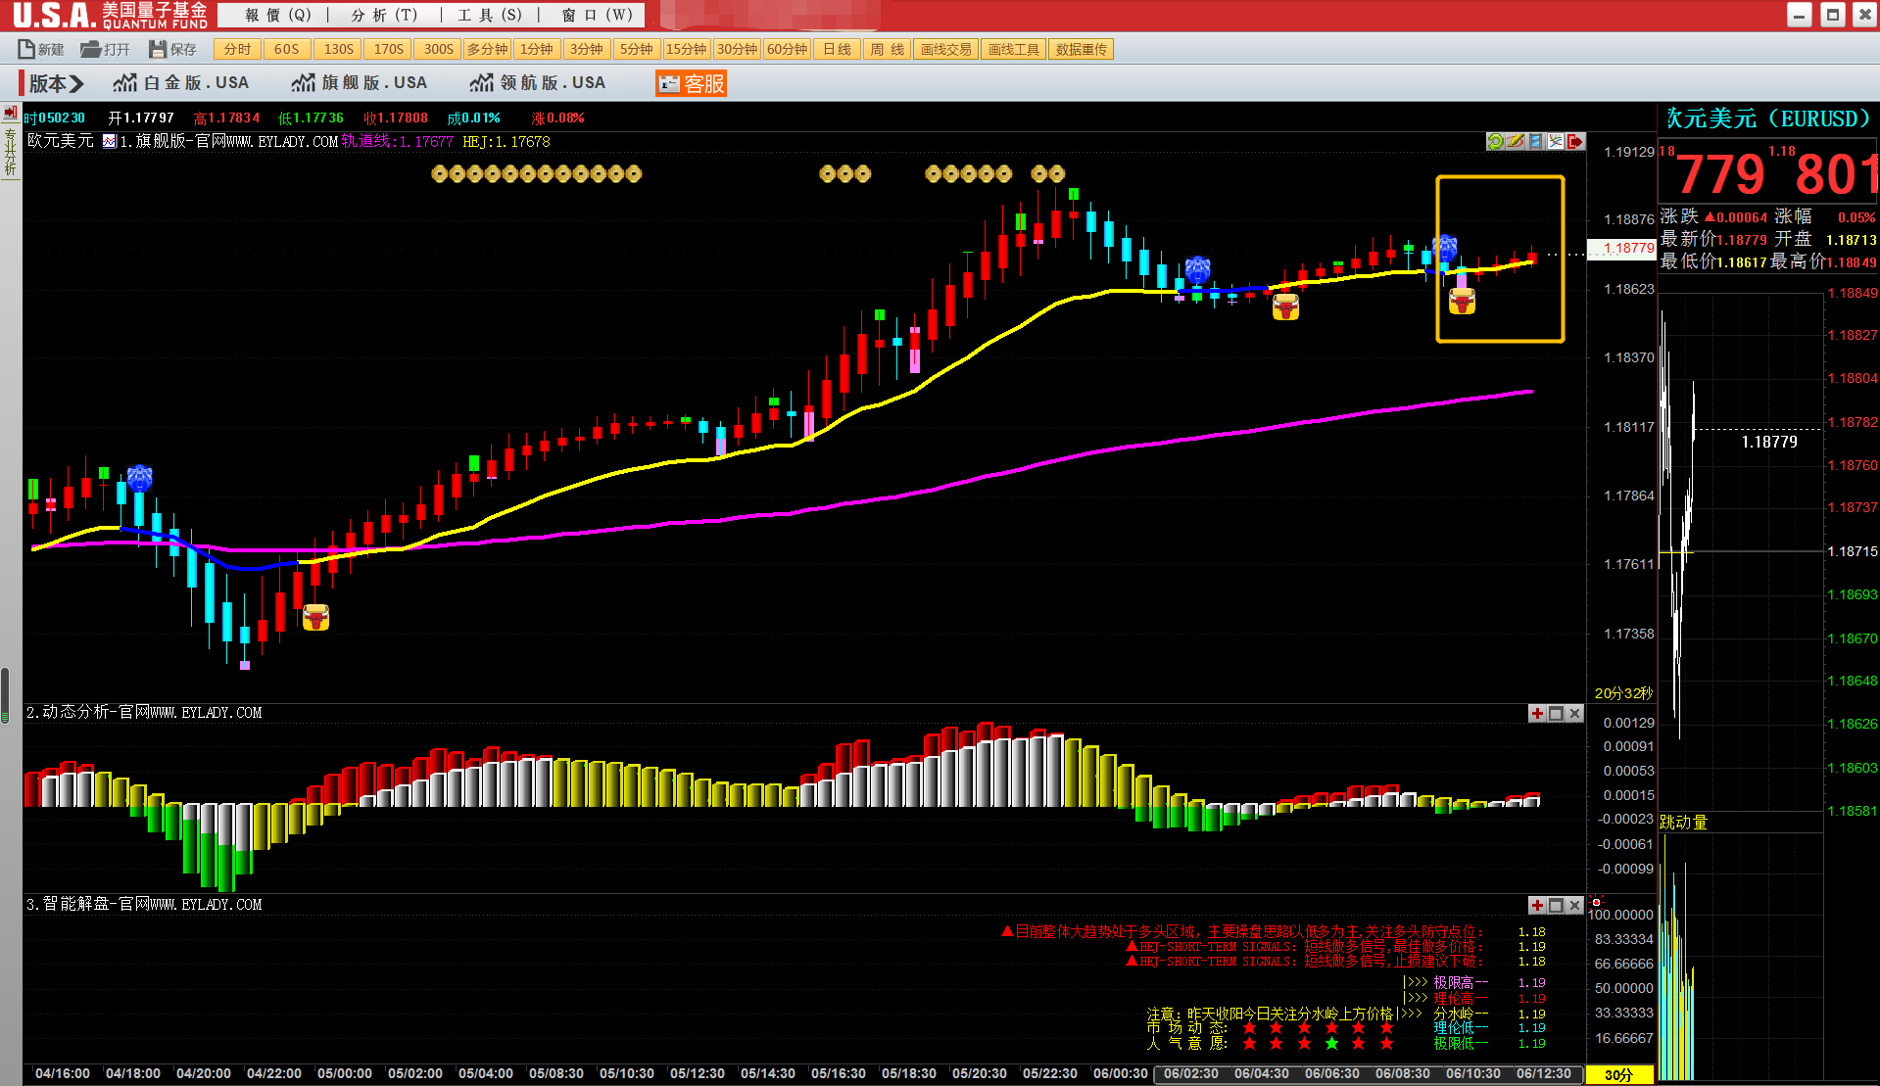Click the 20分32秒 countdown text

point(1623,693)
